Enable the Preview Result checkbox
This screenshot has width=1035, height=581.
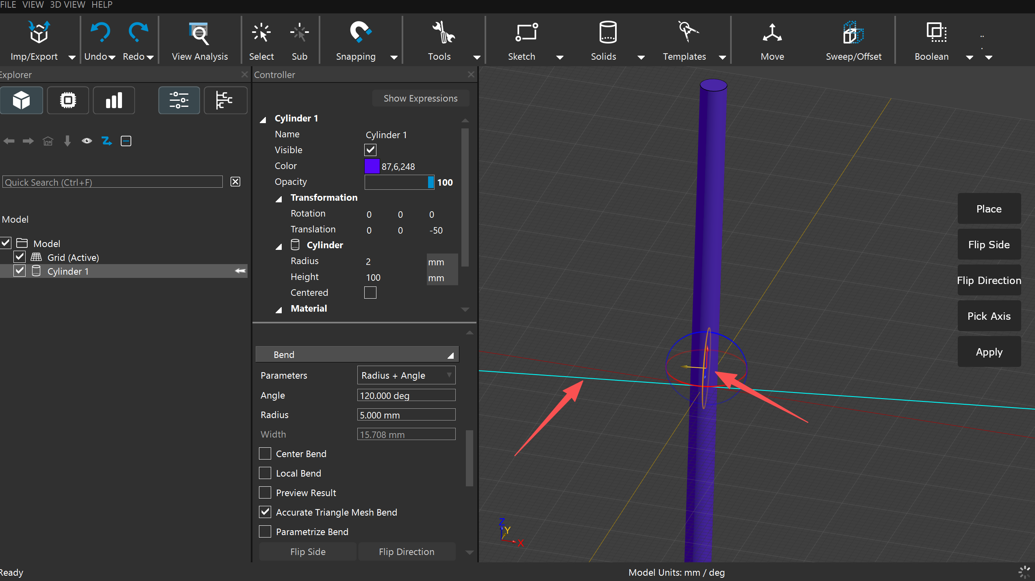(x=265, y=492)
